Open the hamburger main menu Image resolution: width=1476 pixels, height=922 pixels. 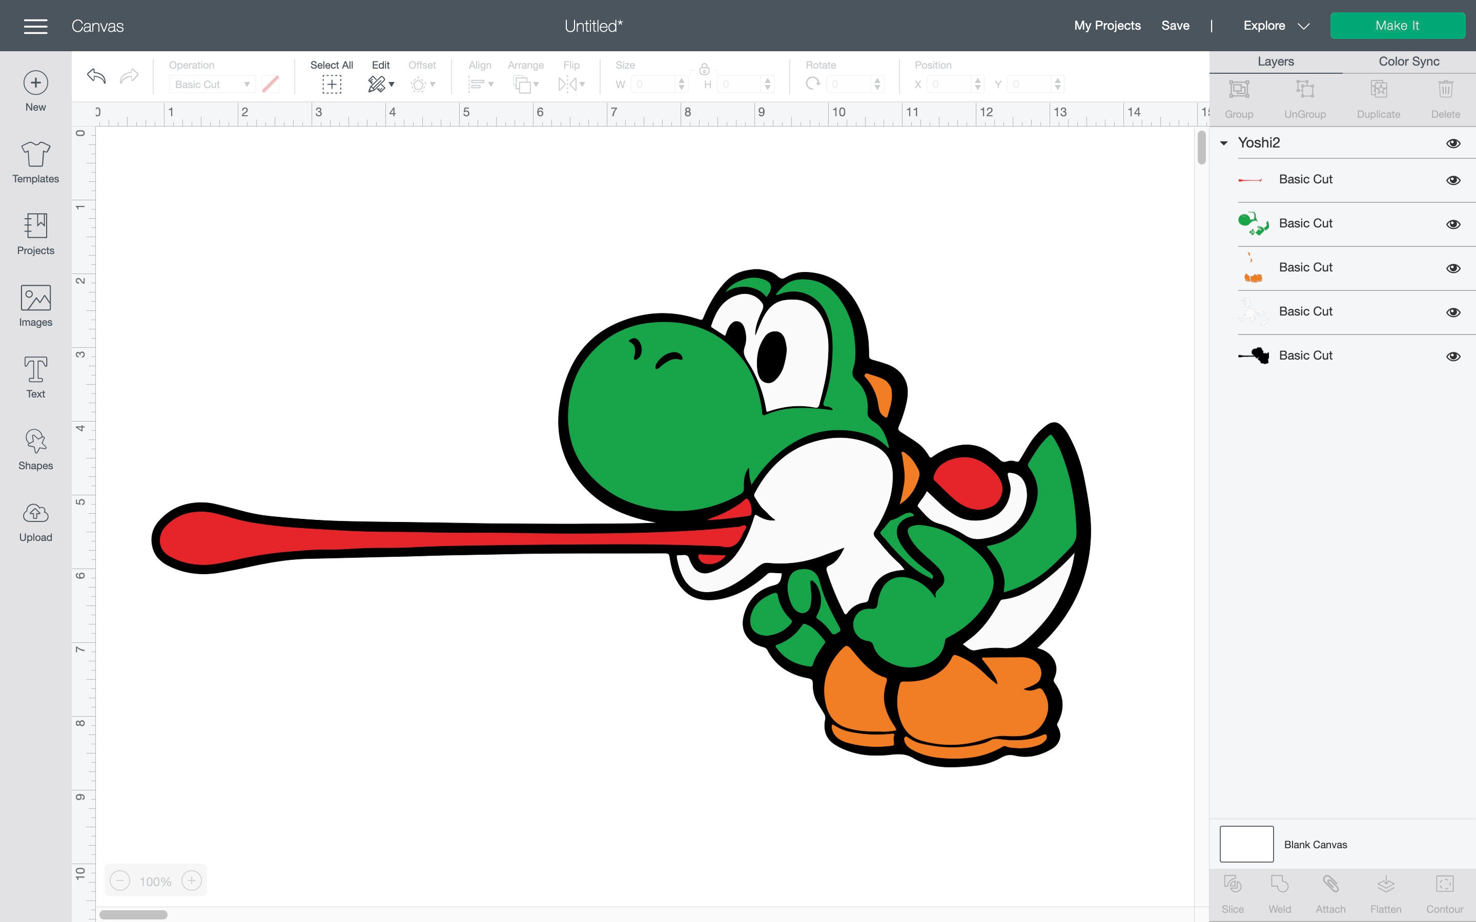click(x=35, y=26)
